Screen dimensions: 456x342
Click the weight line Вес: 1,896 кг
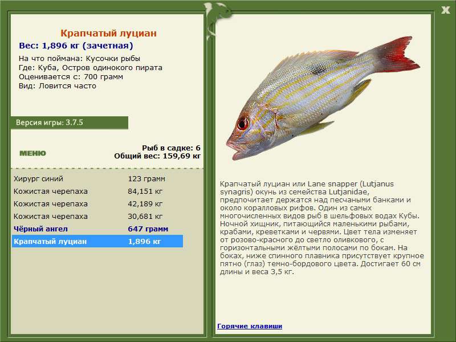tap(76, 46)
